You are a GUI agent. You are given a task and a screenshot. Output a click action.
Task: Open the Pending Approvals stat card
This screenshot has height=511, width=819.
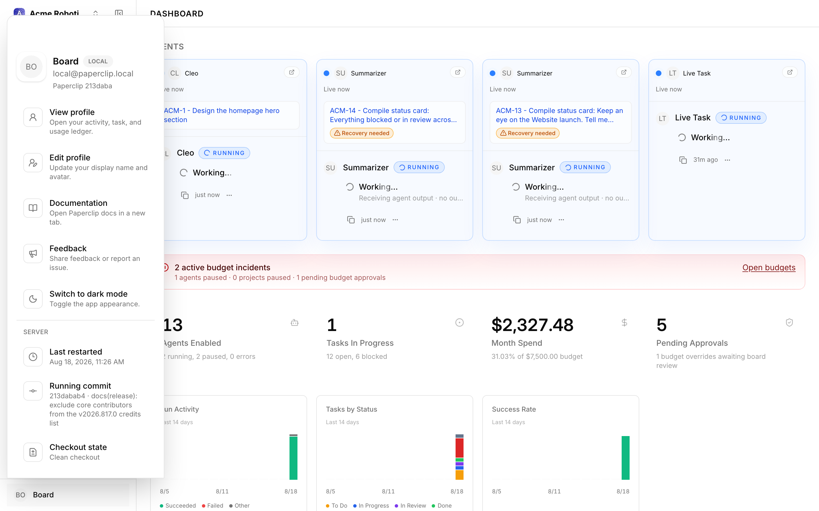coord(725,344)
